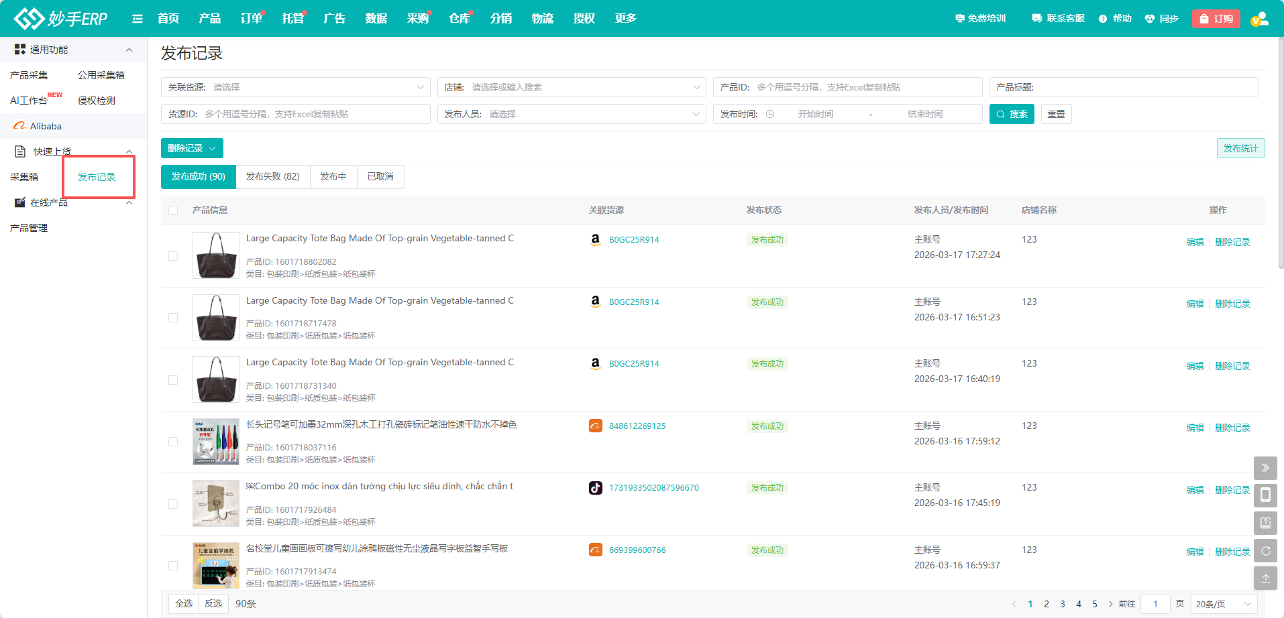The width and height of the screenshot is (1284, 618).
Task: Collapse floating toolbar with double-chevron icon
Action: coord(1265,468)
